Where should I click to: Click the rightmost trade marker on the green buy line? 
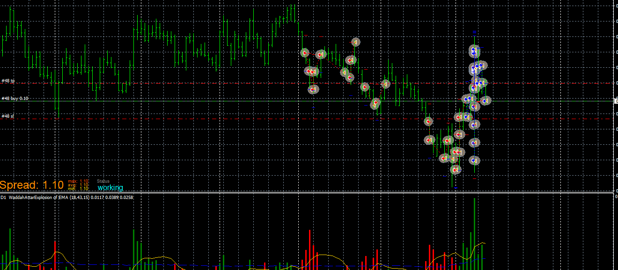pos(486,100)
